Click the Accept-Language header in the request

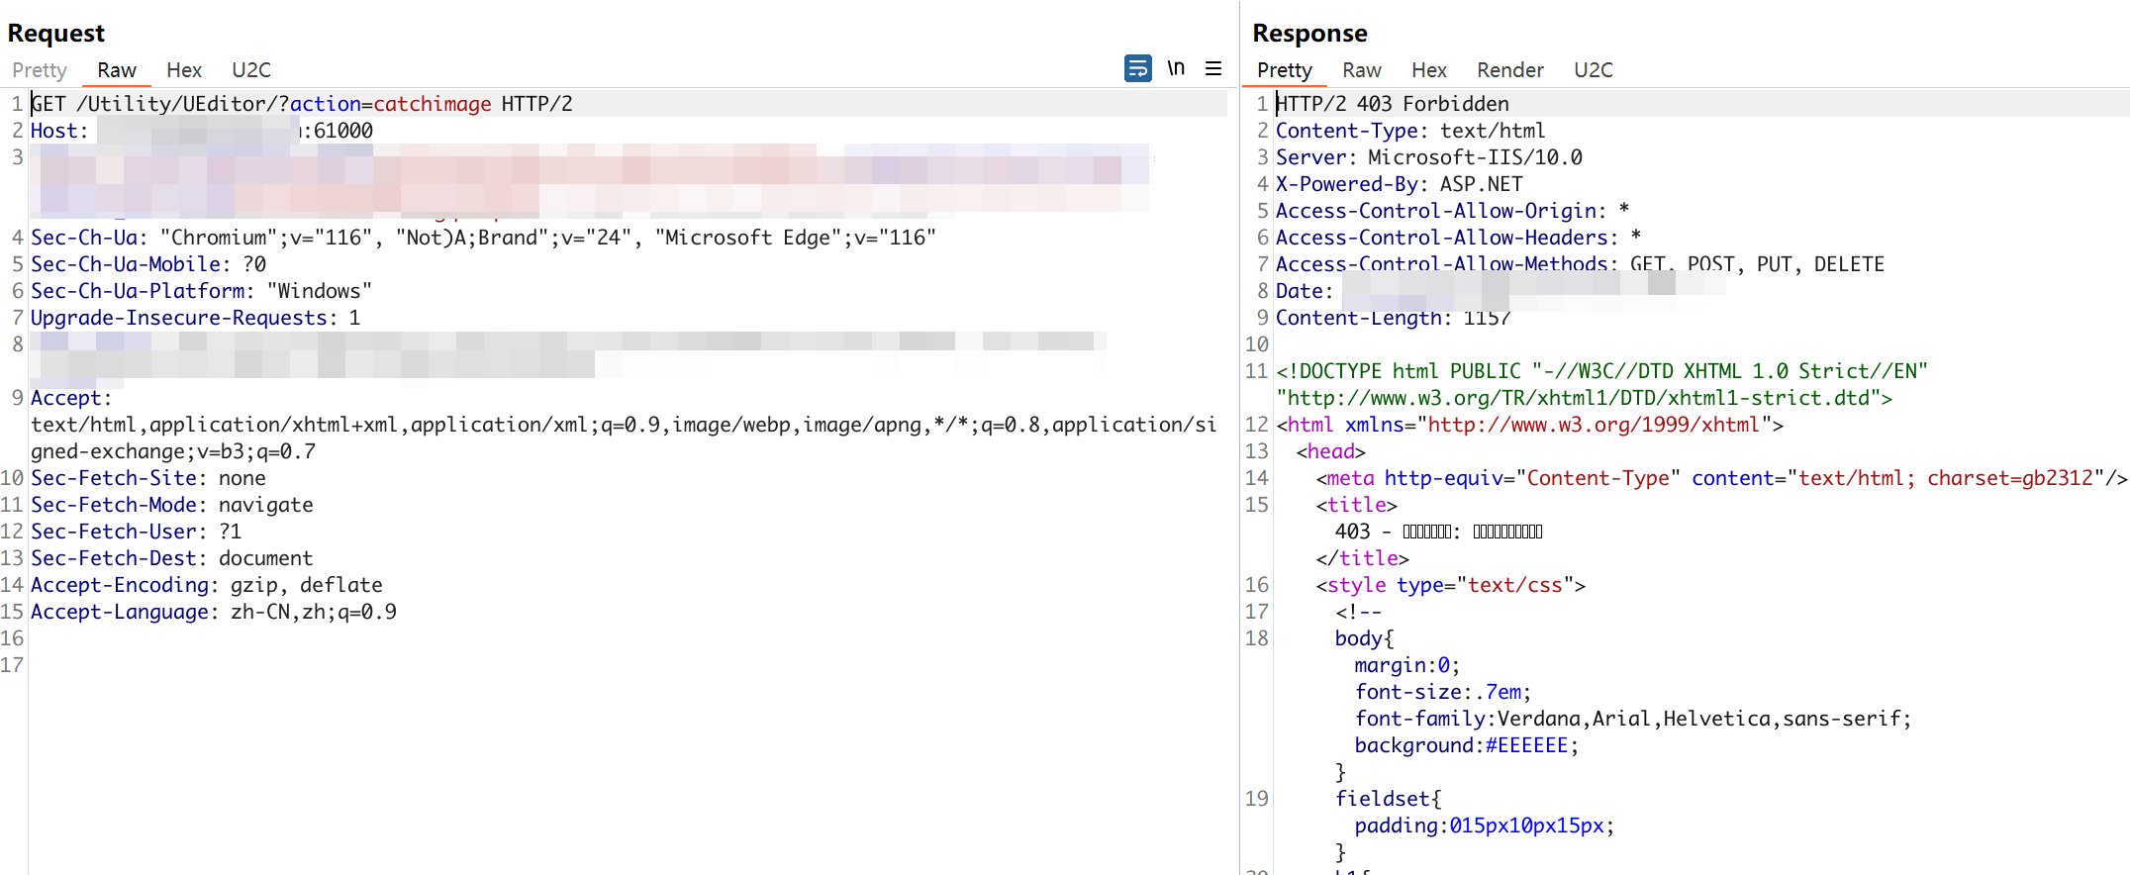[120, 612]
